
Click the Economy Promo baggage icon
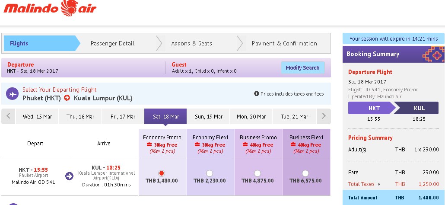point(149,145)
